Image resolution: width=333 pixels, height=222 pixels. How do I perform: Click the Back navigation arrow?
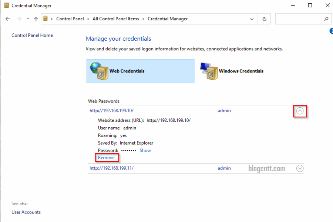point(7,18)
